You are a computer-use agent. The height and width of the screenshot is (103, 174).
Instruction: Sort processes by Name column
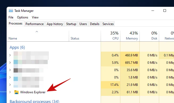(38, 36)
